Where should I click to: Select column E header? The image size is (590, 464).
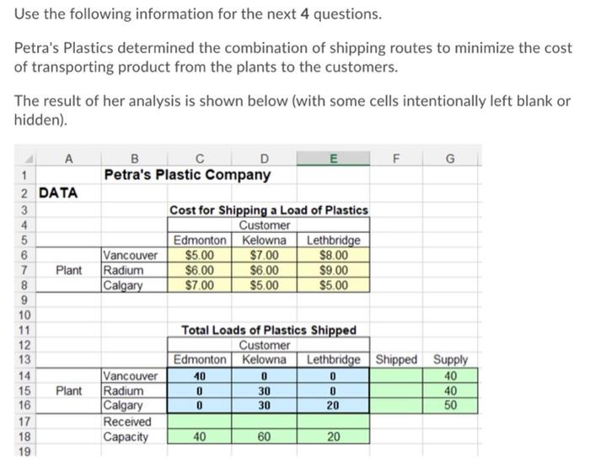pyautogui.click(x=333, y=159)
